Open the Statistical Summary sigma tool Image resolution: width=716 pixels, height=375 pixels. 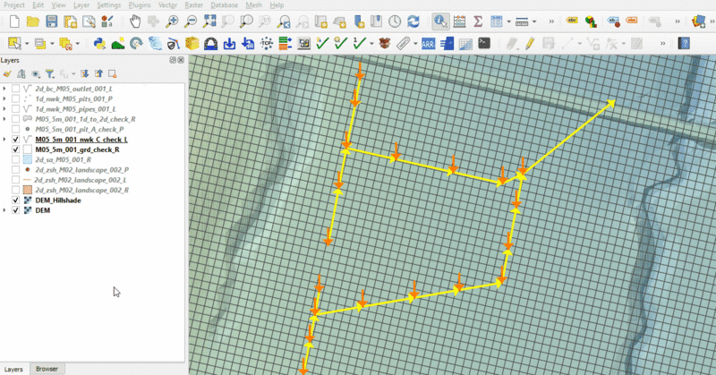pyautogui.click(x=478, y=21)
